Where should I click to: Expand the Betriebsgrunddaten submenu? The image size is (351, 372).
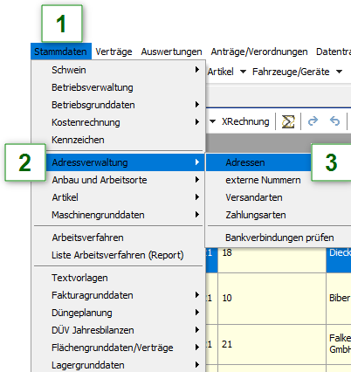pos(119,105)
